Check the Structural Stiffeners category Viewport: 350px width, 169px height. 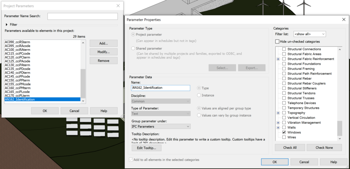click(284, 88)
